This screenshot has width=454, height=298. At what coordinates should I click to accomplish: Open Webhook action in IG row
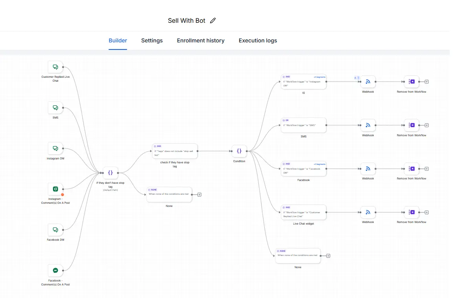[368, 82]
